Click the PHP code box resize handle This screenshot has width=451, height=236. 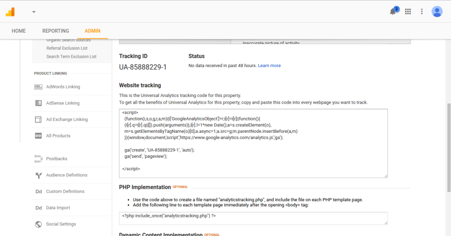coord(386,223)
